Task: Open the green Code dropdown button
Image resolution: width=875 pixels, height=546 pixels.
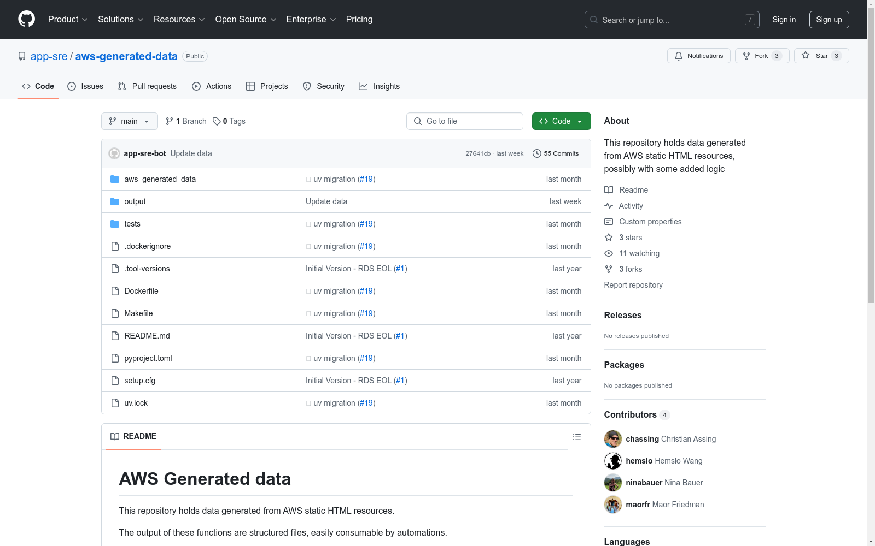Action: point(561,121)
